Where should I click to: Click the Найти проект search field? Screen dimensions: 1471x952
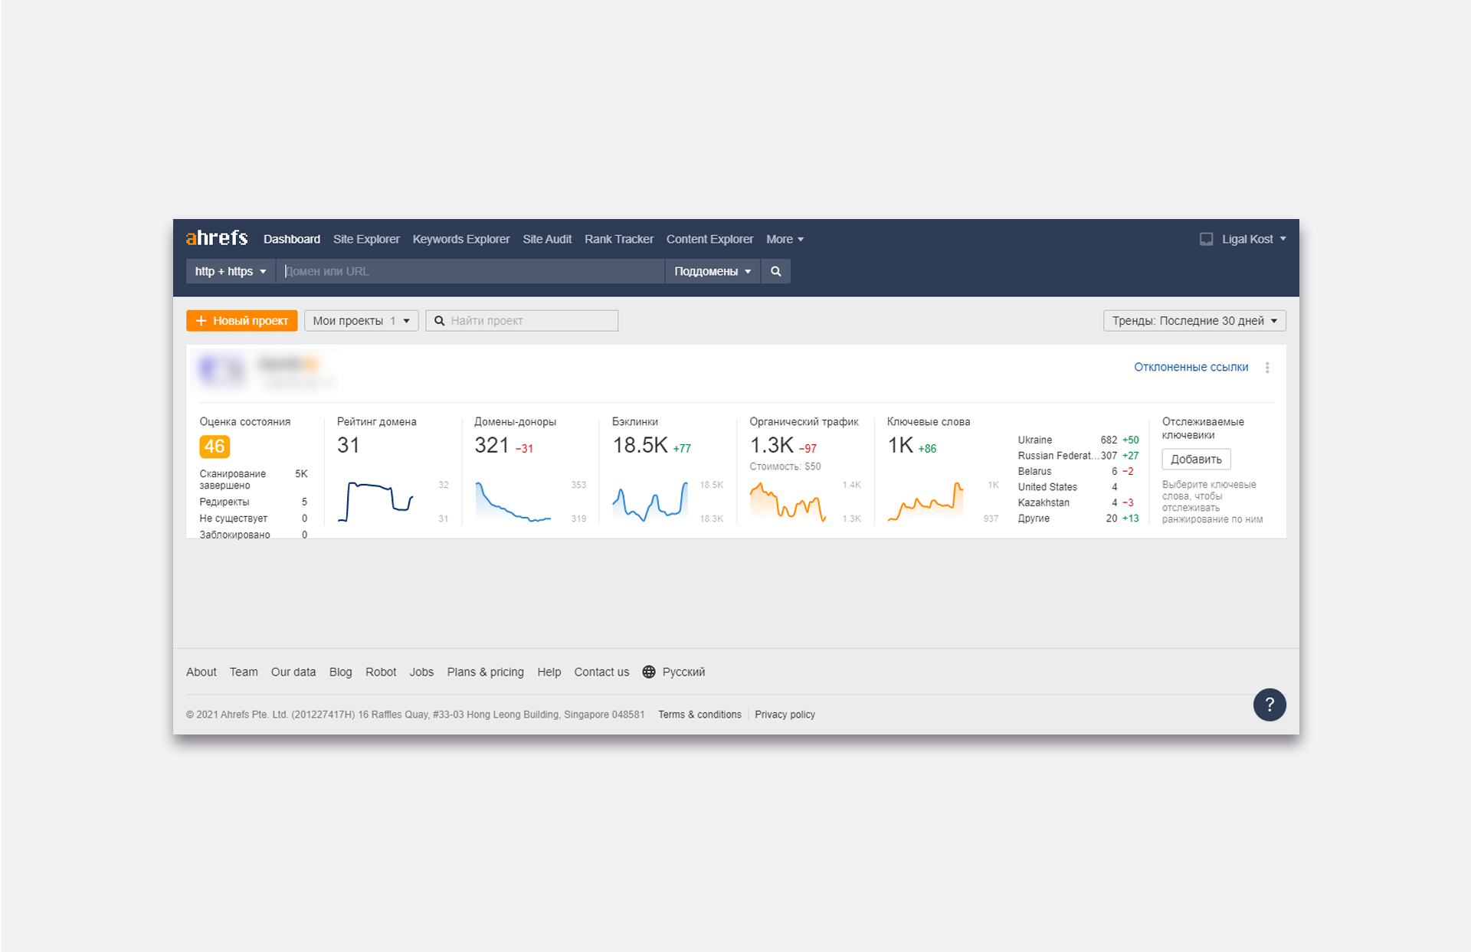click(530, 321)
